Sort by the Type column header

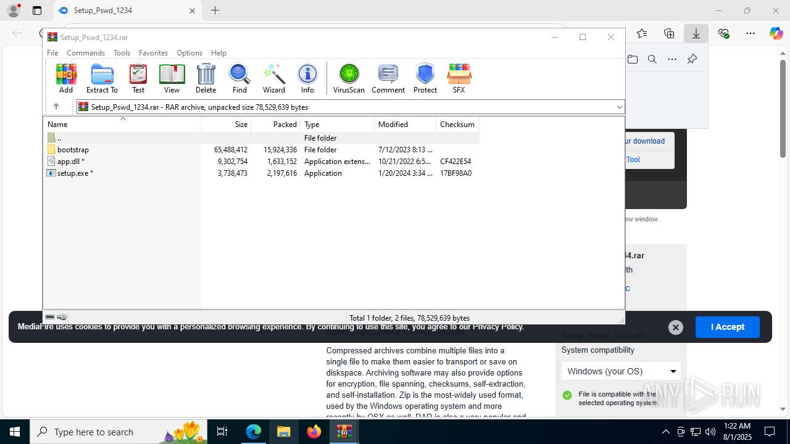(338, 124)
